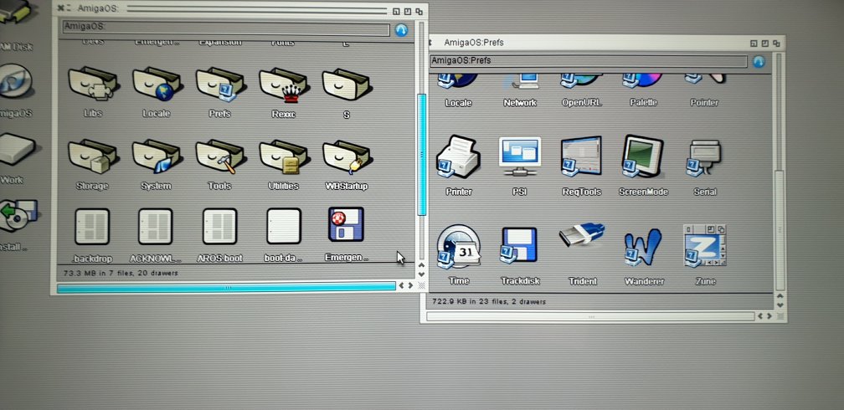Click horizontal scrollbar in Prefs window

[x=590, y=317]
